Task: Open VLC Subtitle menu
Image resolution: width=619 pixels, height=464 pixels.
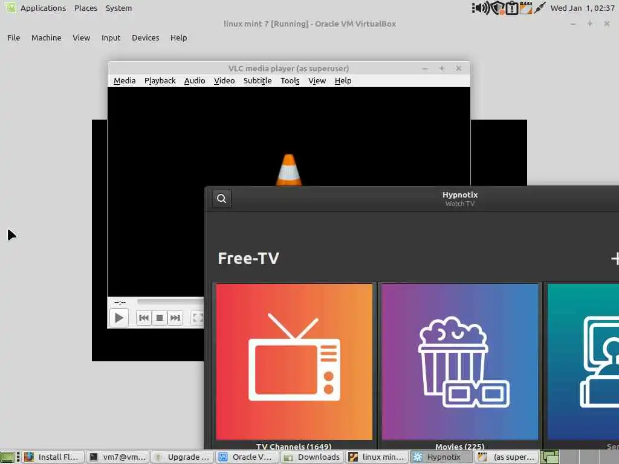Action: pyautogui.click(x=258, y=80)
